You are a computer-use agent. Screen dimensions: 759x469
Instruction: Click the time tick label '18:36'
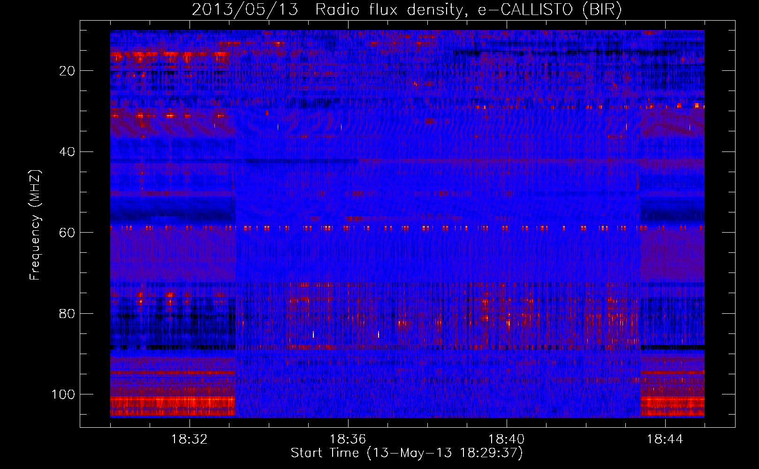(x=348, y=439)
